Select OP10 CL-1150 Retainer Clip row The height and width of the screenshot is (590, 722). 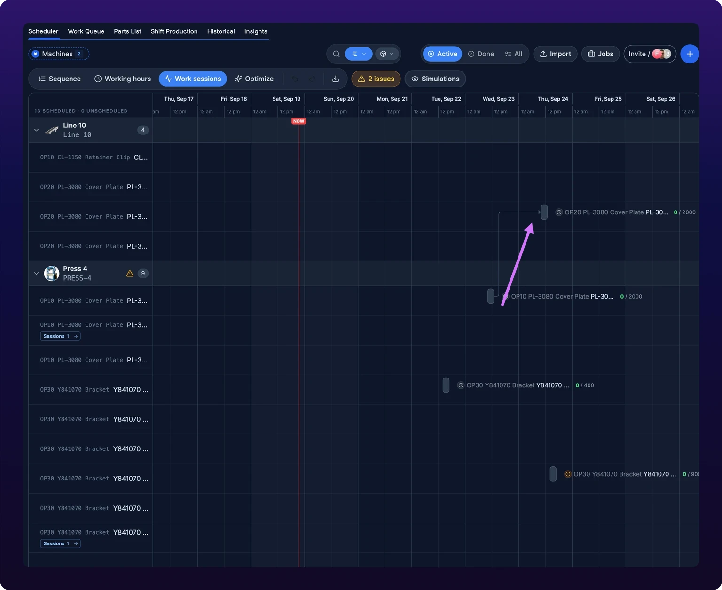click(91, 157)
